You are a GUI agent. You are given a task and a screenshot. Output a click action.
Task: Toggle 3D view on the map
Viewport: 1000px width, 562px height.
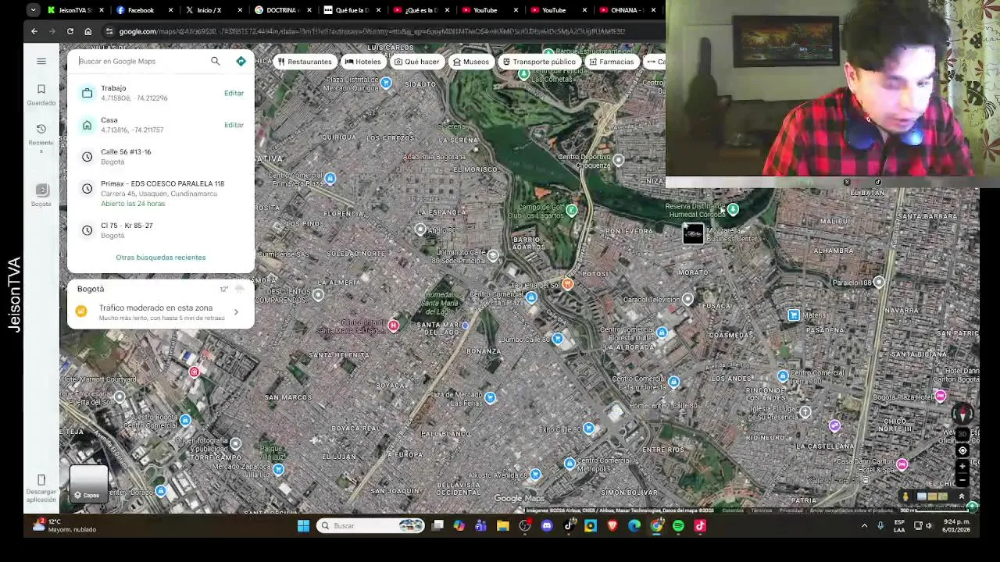coord(962,434)
